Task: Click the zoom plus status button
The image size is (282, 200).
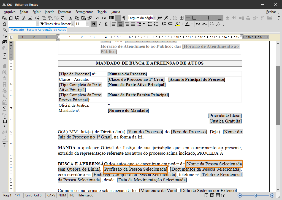Action: click(x=272, y=195)
